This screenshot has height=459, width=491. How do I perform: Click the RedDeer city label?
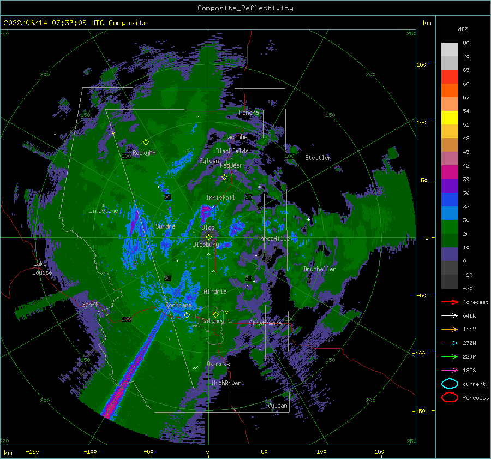(231, 165)
